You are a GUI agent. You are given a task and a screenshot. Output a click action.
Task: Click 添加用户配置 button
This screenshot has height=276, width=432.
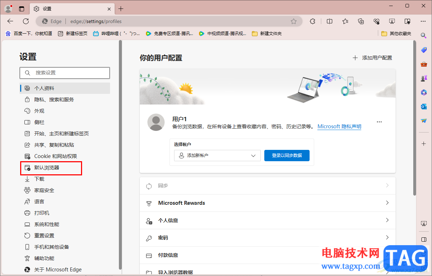(372, 58)
